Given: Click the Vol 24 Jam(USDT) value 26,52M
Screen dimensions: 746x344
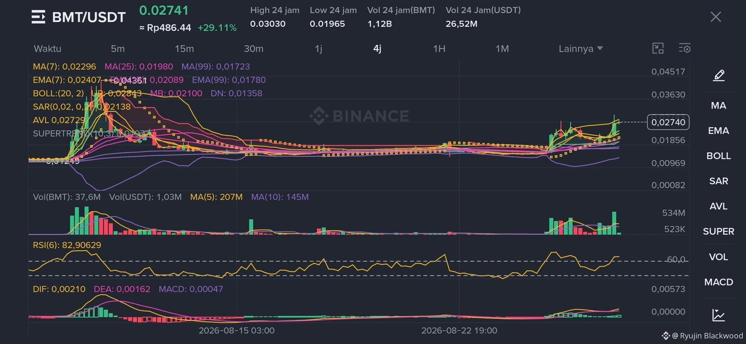Looking at the screenshot, I should click(x=461, y=24).
